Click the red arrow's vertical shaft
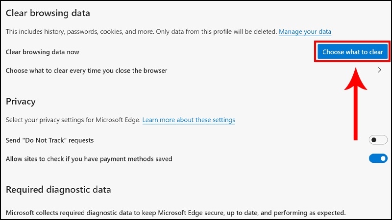392x220 pixels. click(356, 115)
